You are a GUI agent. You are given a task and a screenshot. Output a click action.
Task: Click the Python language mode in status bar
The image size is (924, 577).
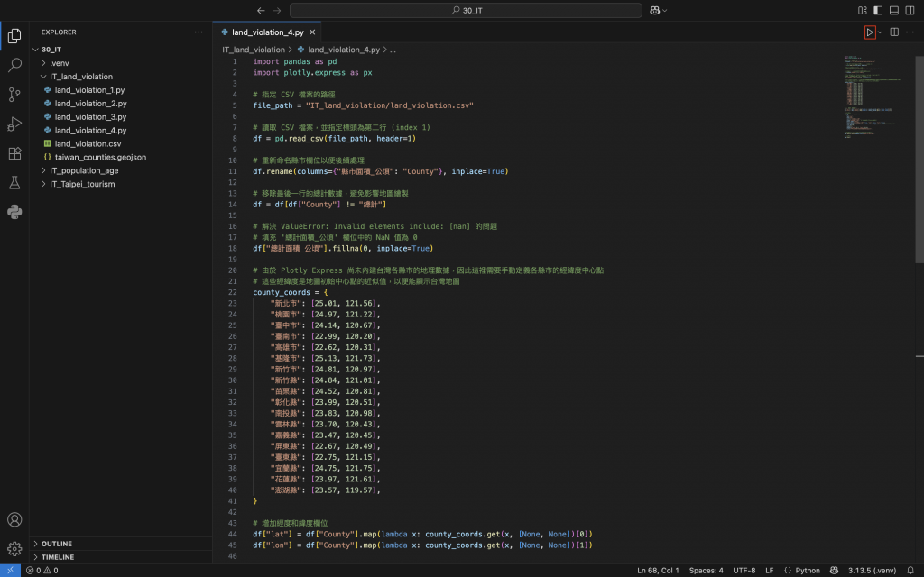coord(802,570)
